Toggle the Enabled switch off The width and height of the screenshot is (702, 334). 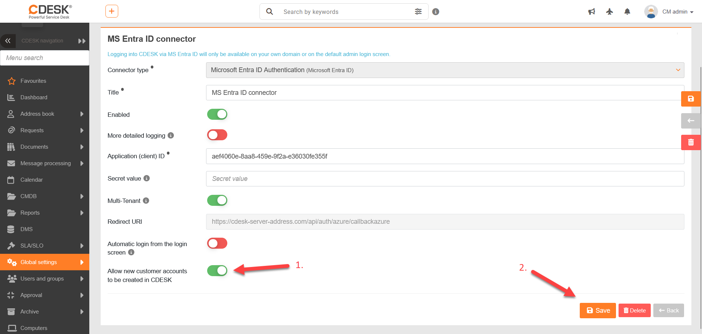pos(217,114)
